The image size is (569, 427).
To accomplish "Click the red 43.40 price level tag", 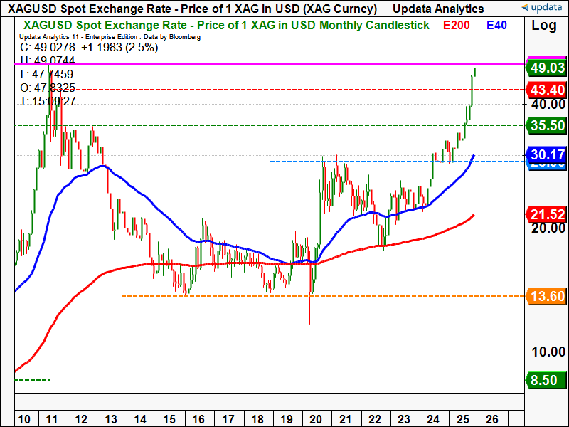I will 546,90.
